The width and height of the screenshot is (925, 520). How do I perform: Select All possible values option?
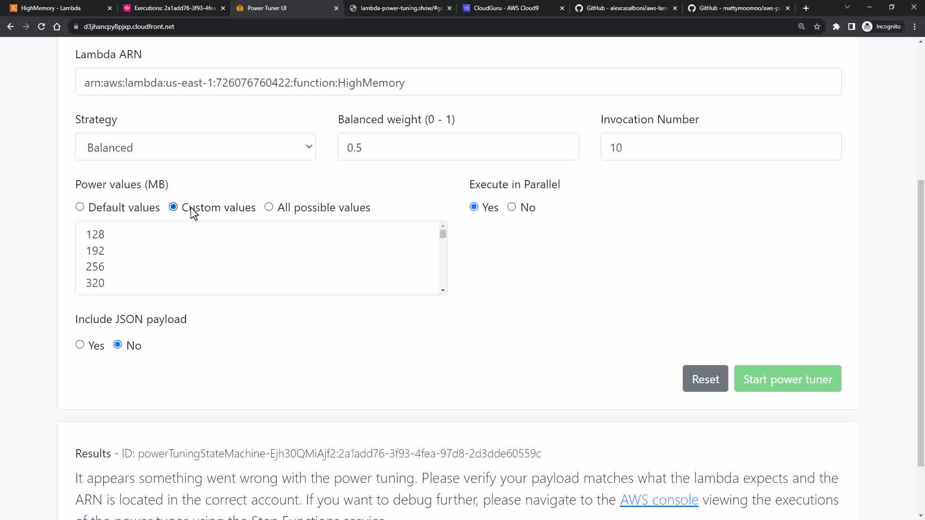point(269,207)
